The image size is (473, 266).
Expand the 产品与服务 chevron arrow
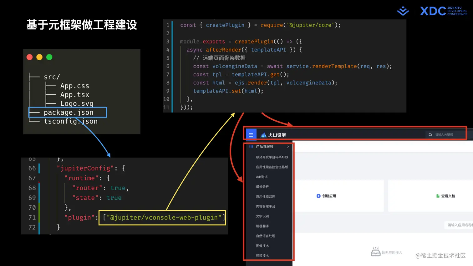(288, 147)
